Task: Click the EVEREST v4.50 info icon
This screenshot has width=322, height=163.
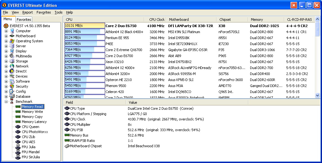Action: (x=6, y=26)
